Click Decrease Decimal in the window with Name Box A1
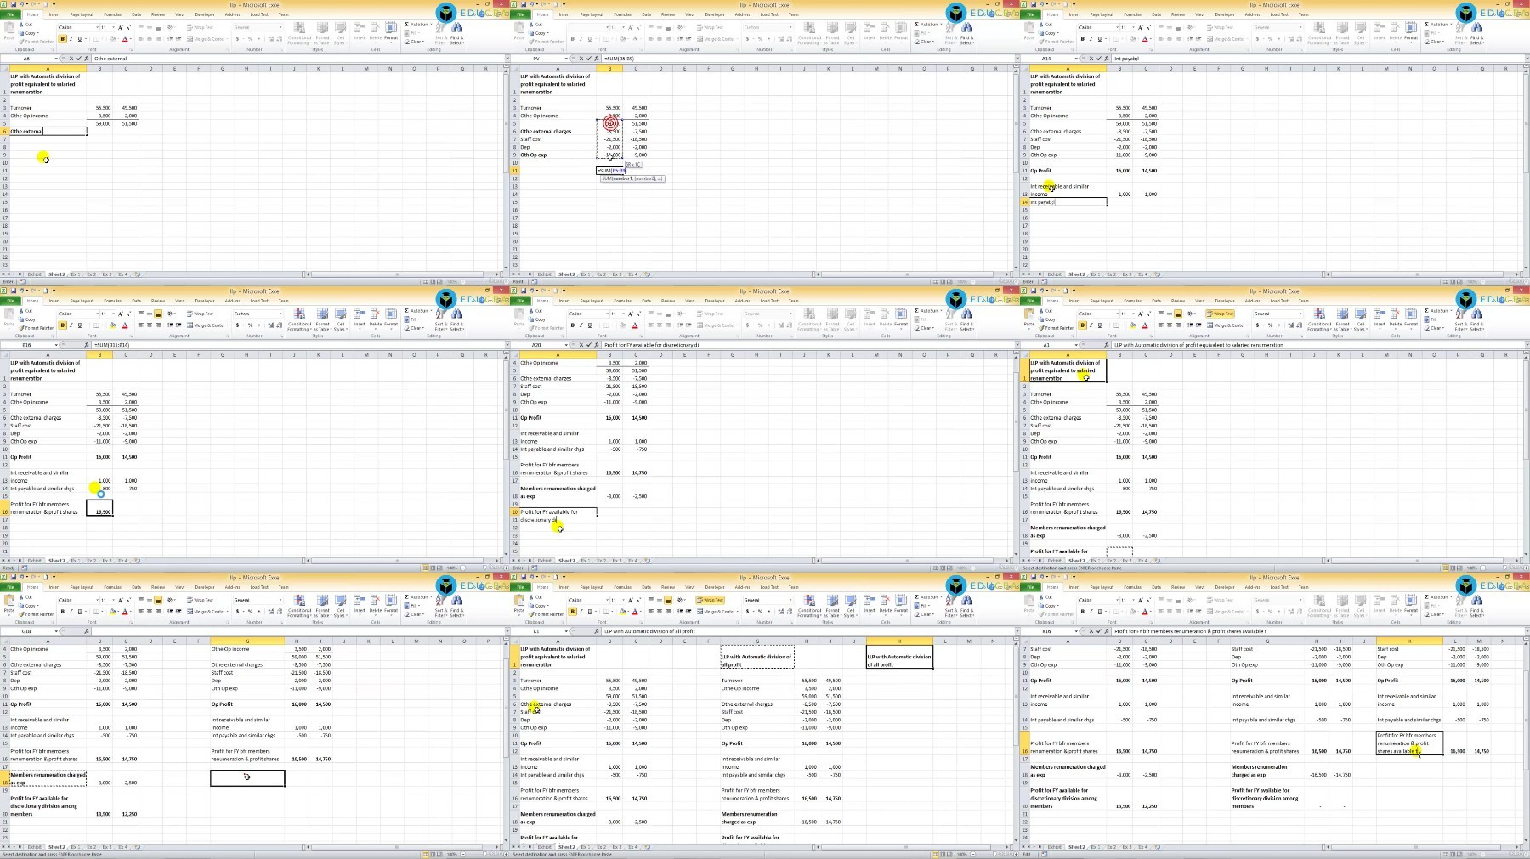Image resolution: width=1530 pixels, height=859 pixels. click(1300, 325)
